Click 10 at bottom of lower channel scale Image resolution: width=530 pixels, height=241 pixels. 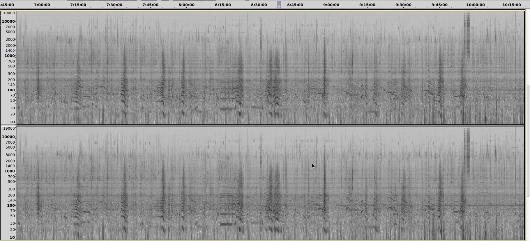12,237
